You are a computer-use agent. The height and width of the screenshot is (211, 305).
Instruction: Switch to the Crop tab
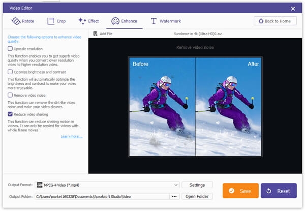[56, 21]
